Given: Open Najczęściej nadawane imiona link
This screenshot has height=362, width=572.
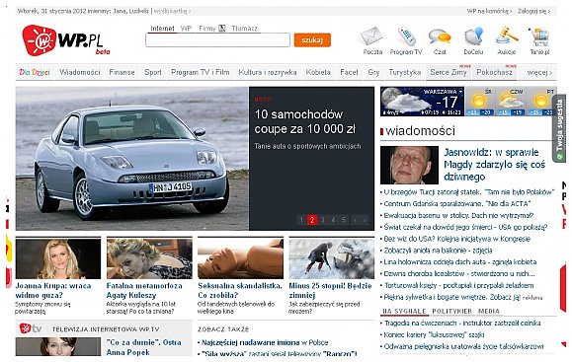Looking at the screenshot, I should click(250, 342).
